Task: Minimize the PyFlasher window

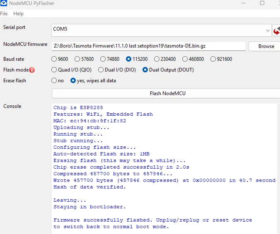Action: (244, 3)
